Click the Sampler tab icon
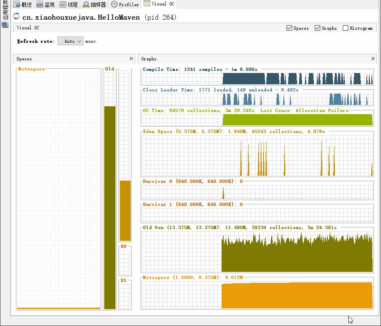The image size is (381, 326). pos(86,4)
